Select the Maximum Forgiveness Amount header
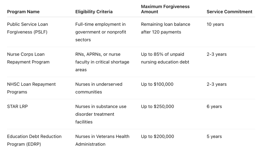The width and height of the screenshot is (263, 156). pos(165,9)
